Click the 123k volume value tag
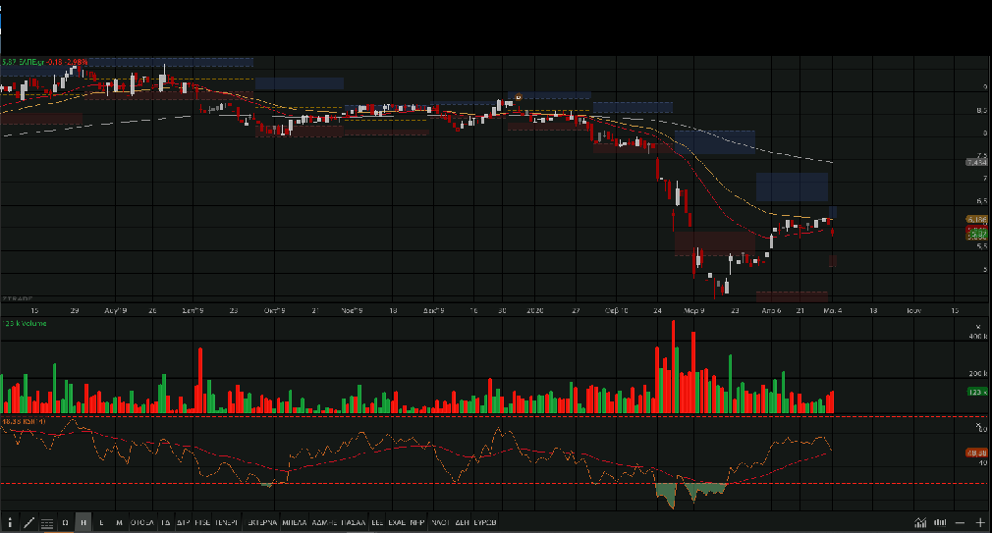 (x=975, y=392)
